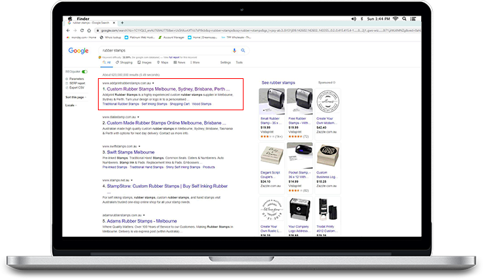Open Custom Rubber Stamps Melbourne, Sydney result

(168, 88)
